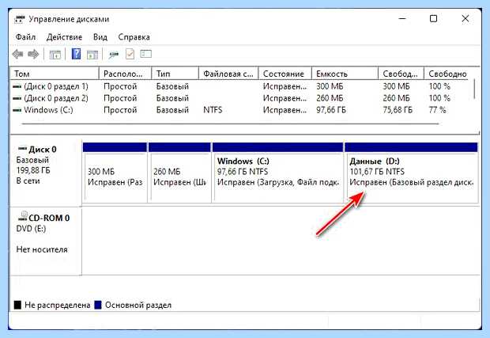Image resolution: width=490 pixels, height=338 pixels.
Task: Click the Нет носителя text
Action: coord(42,249)
